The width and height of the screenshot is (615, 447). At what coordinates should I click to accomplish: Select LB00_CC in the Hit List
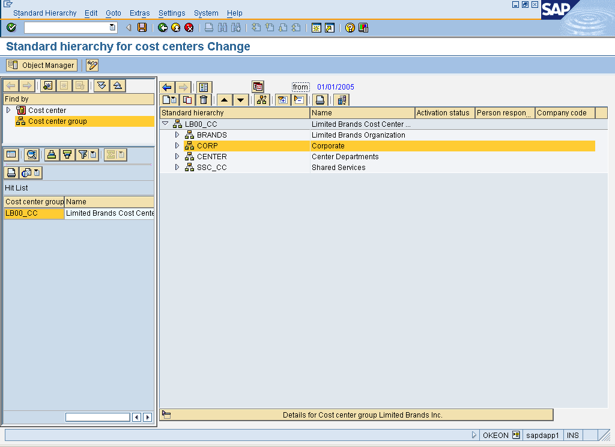click(34, 213)
